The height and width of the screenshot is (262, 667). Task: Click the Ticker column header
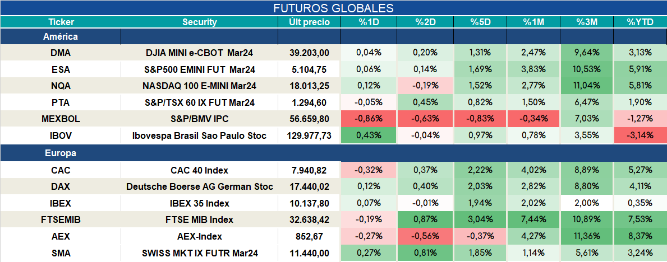tap(61, 22)
